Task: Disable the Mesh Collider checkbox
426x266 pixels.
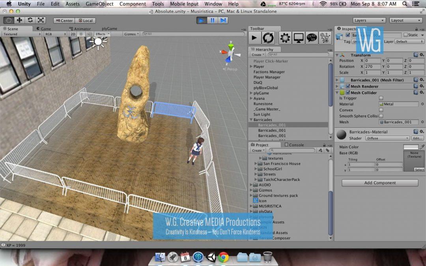Action: pos(348,93)
